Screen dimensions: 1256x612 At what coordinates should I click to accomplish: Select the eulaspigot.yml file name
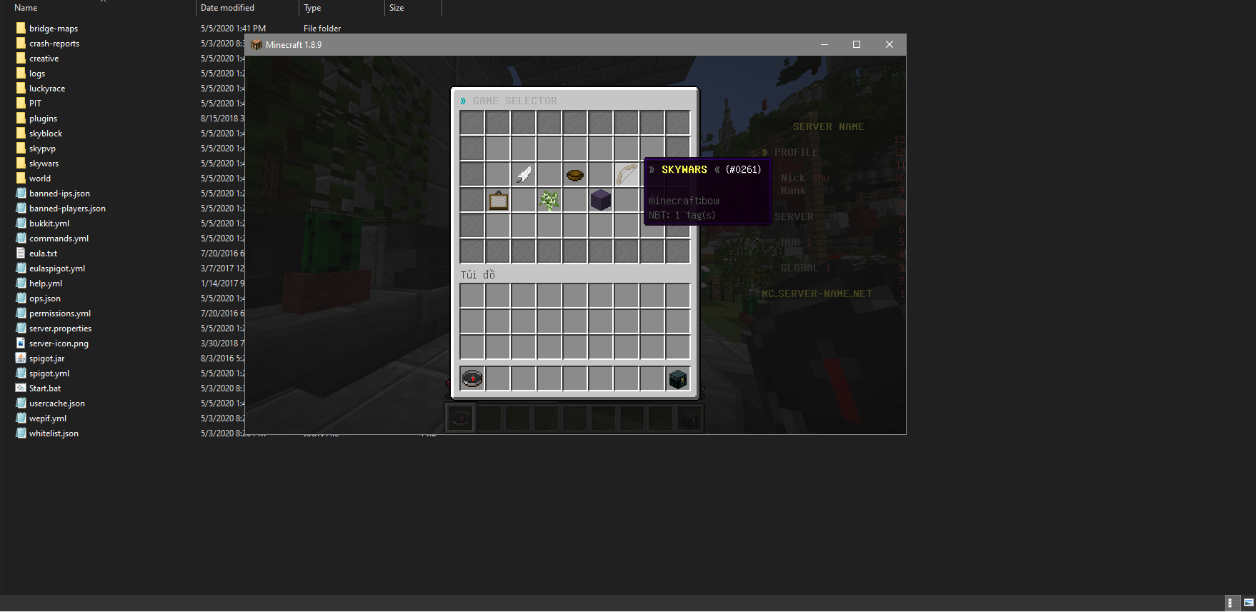point(57,269)
